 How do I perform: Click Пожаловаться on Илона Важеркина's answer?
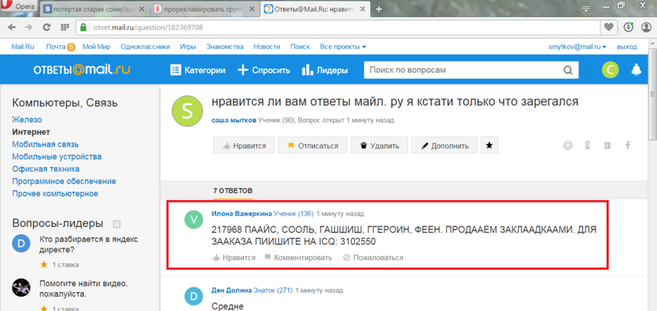374,258
